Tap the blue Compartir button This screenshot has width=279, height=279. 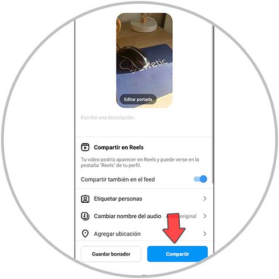pos(177,254)
